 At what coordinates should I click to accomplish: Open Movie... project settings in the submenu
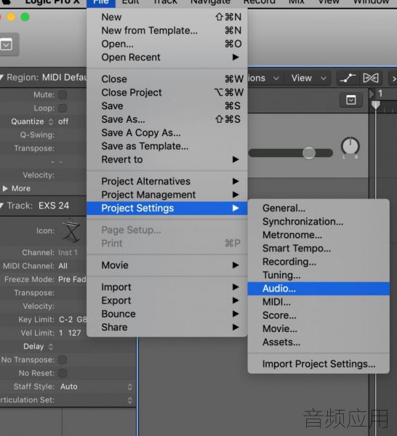coord(318,328)
